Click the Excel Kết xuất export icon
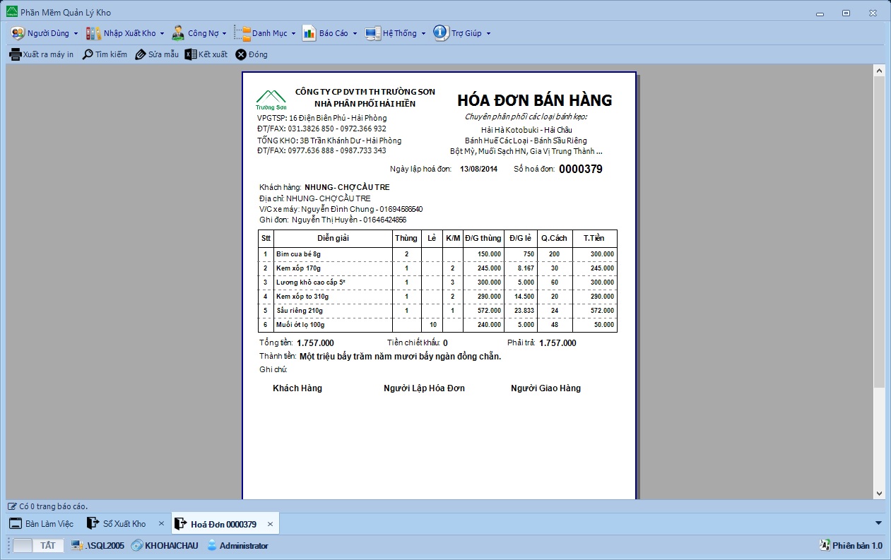The width and height of the screenshot is (891, 560). tap(191, 54)
